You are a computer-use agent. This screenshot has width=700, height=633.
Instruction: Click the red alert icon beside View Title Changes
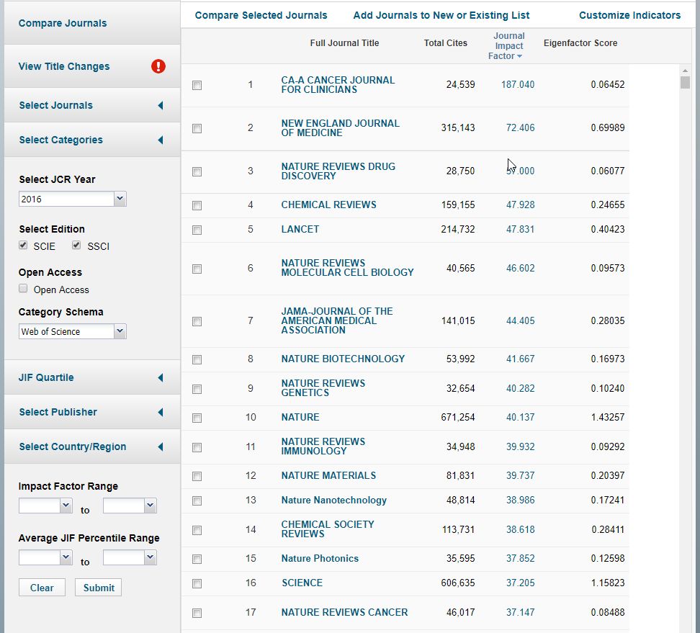coord(158,66)
